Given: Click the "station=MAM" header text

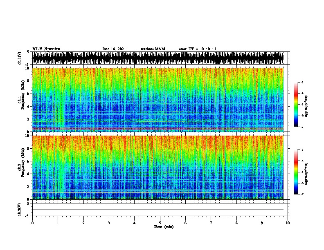Looking at the screenshot, I should [x=153, y=49].
